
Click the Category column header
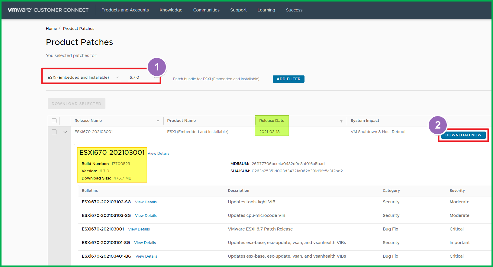pyautogui.click(x=391, y=191)
